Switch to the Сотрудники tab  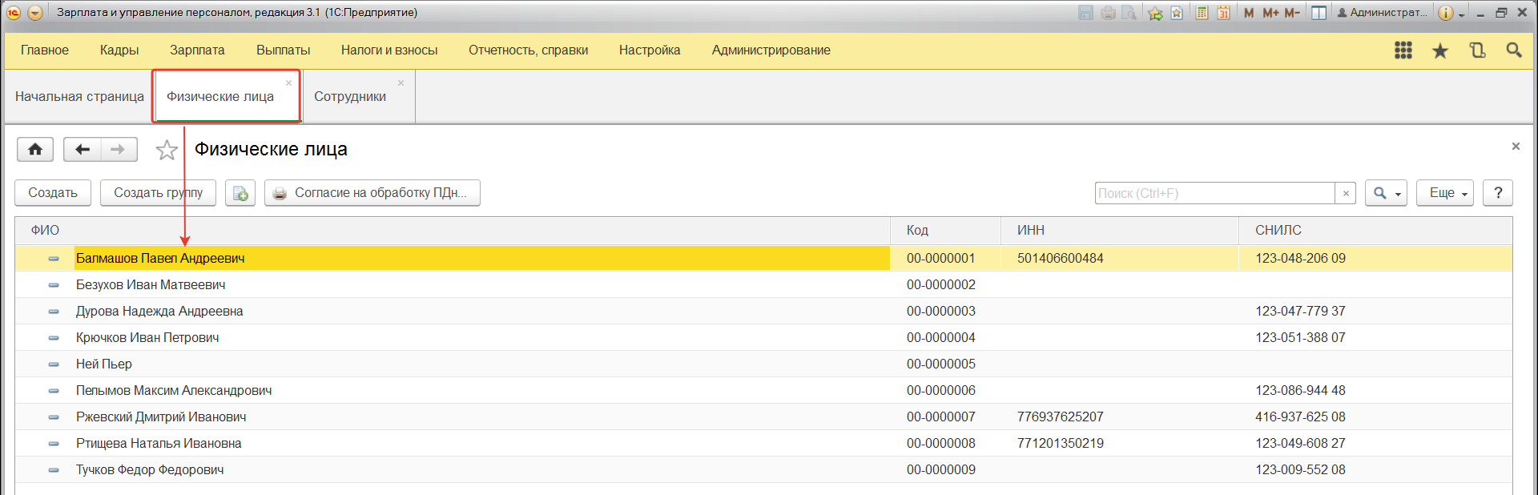(350, 97)
